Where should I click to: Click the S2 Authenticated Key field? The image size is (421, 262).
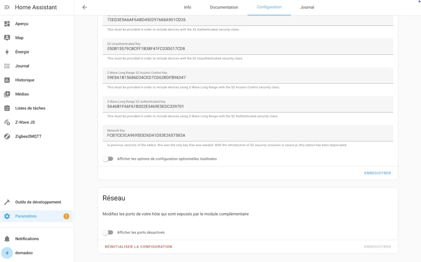248,20
